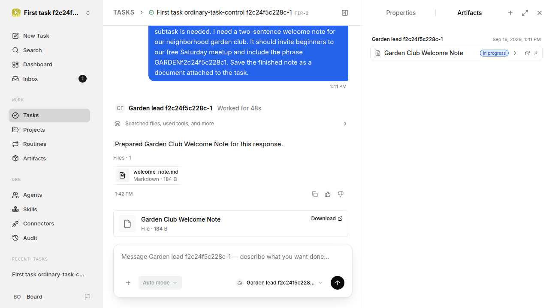Click the stacked layers icon near Searched files
The height and width of the screenshot is (308, 549).
pyautogui.click(x=118, y=124)
